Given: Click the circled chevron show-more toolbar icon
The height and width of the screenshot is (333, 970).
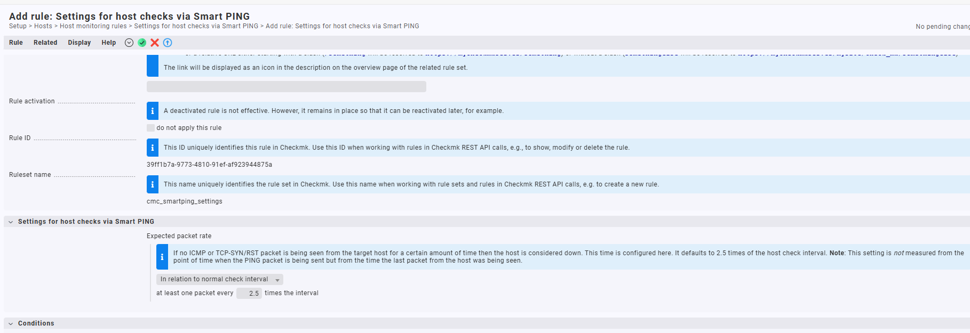Looking at the screenshot, I should [129, 43].
